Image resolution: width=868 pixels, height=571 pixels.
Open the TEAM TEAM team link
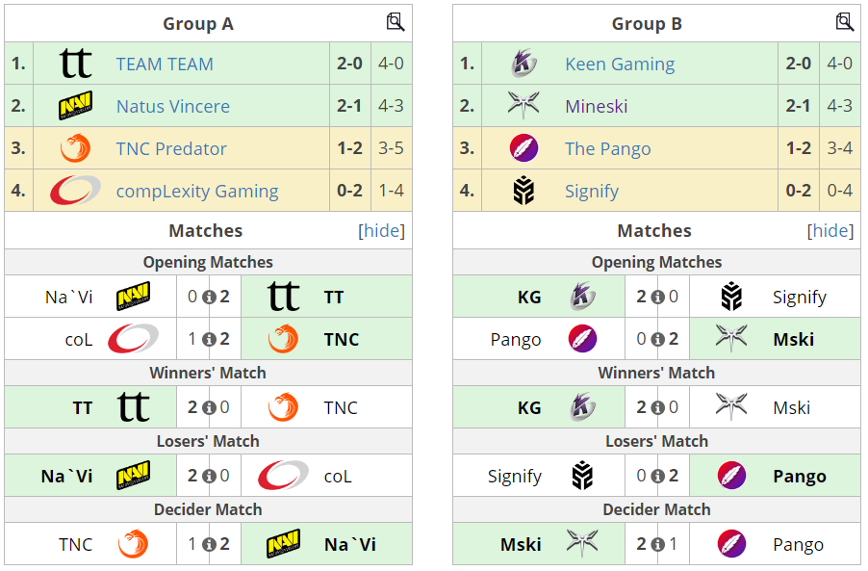[x=165, y=64]
